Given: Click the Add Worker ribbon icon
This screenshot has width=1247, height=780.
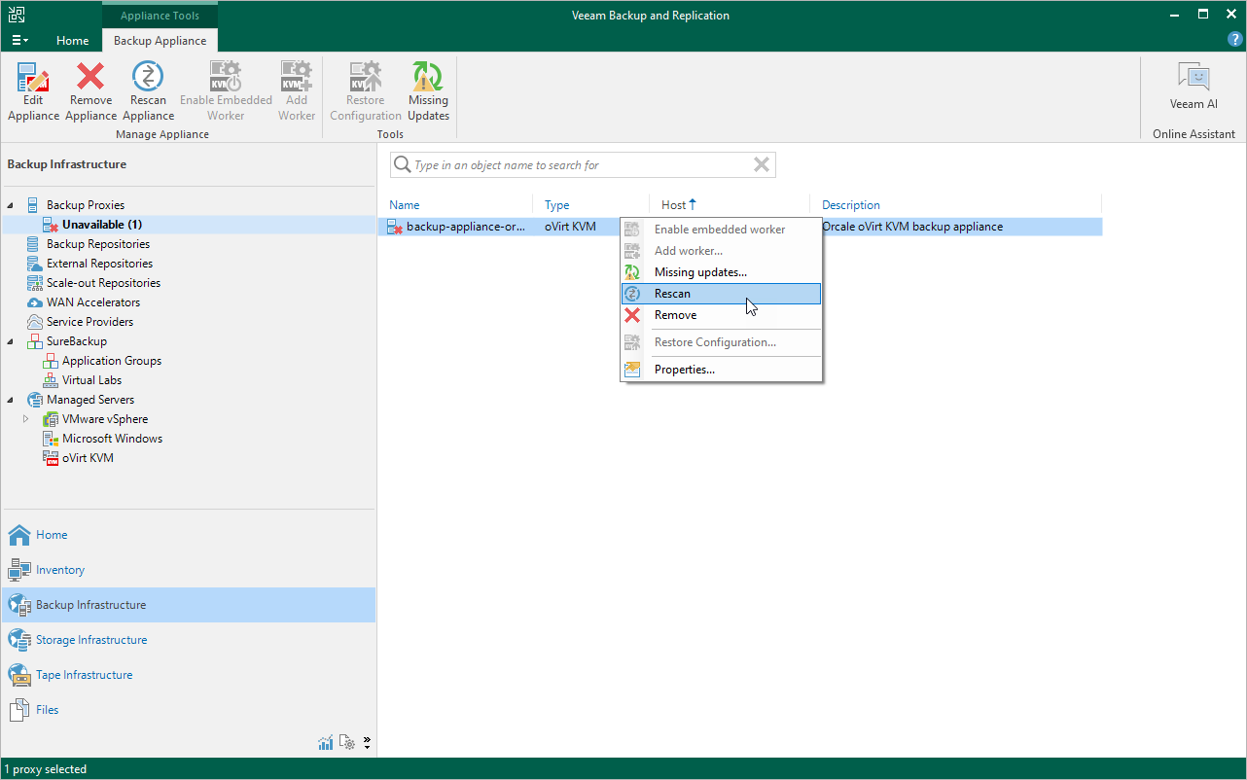Looking at the screenshot, I should tap(297, 91).
